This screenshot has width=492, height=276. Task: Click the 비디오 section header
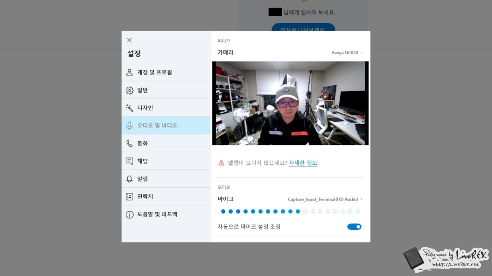224,41
